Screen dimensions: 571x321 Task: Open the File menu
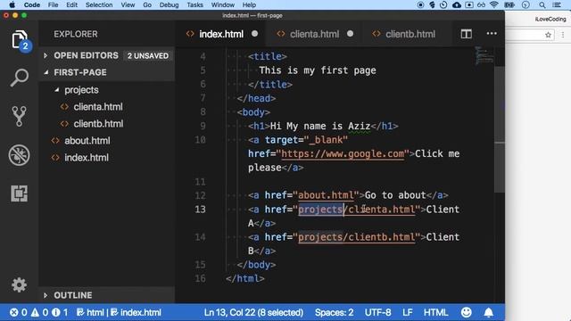(53, 4)
